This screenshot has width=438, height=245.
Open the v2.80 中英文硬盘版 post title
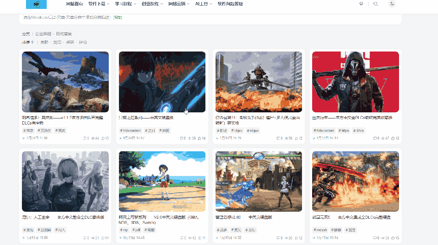244,217
